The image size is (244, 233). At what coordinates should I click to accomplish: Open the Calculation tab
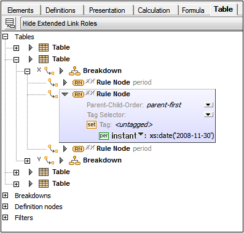pyautogui.click(x=154, y=10)
